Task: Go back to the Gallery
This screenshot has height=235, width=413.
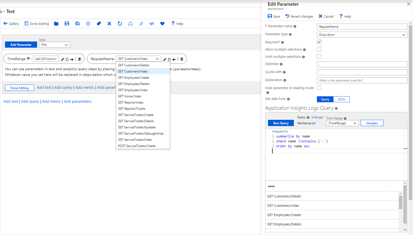Action: coord(11,23)
